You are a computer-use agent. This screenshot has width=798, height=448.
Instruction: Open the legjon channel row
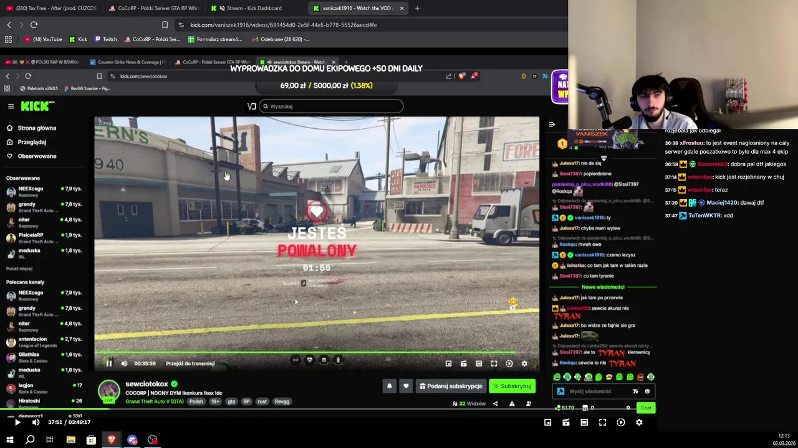point(44,388)
